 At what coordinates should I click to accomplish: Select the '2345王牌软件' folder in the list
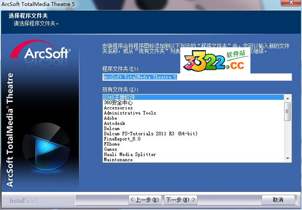click(193, 97)
